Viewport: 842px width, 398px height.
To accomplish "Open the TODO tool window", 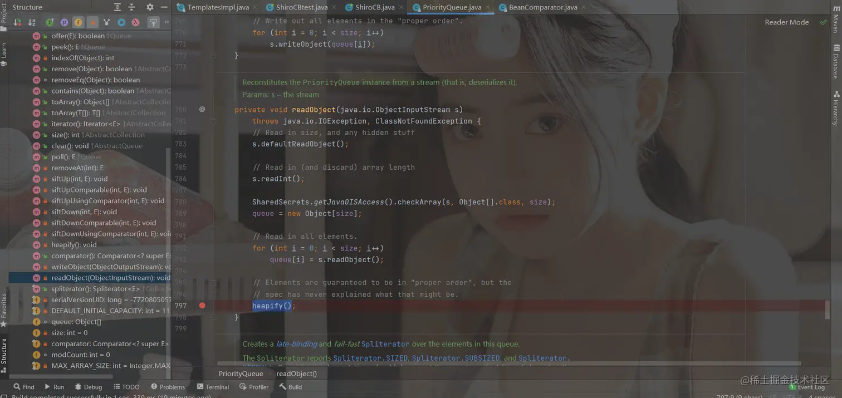I will (126, 387).
